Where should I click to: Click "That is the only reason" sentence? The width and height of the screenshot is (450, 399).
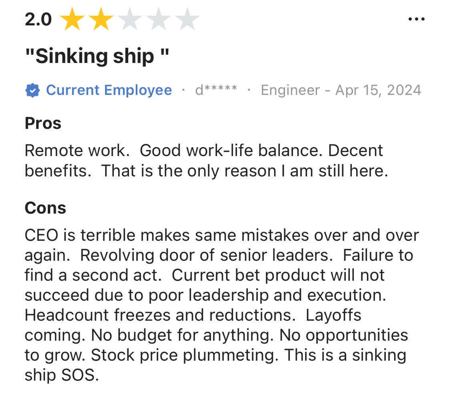pos(244,171)
